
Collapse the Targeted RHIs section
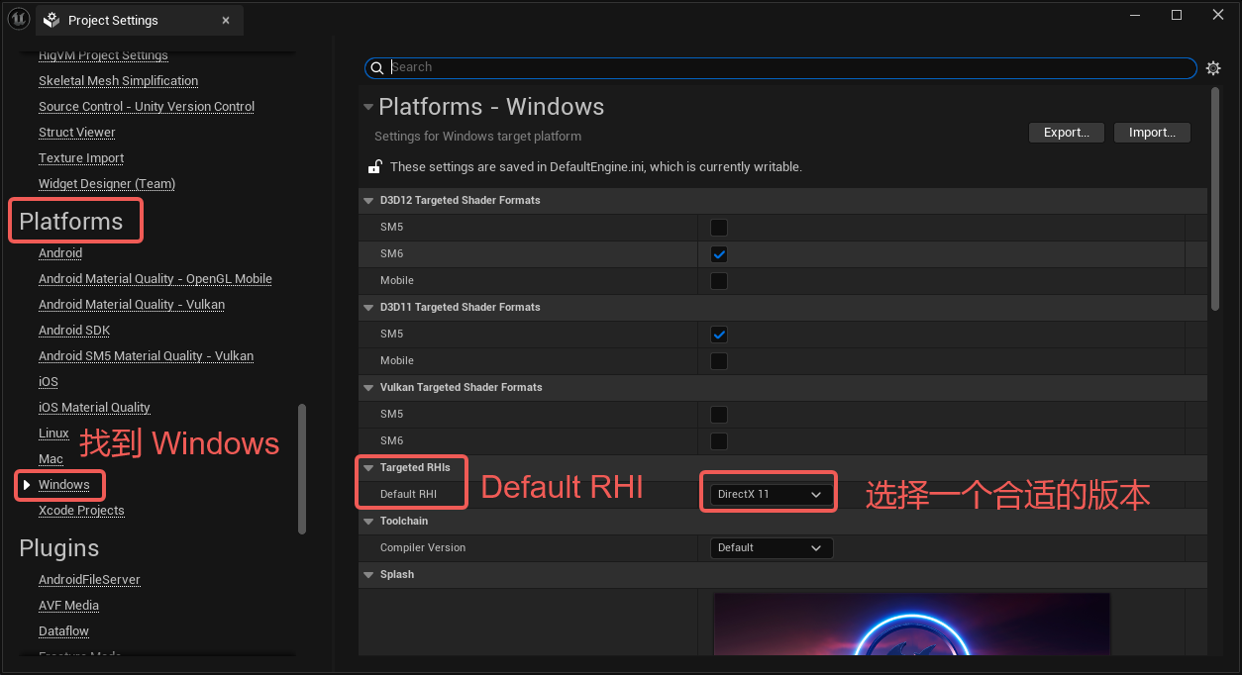(368, 467)
